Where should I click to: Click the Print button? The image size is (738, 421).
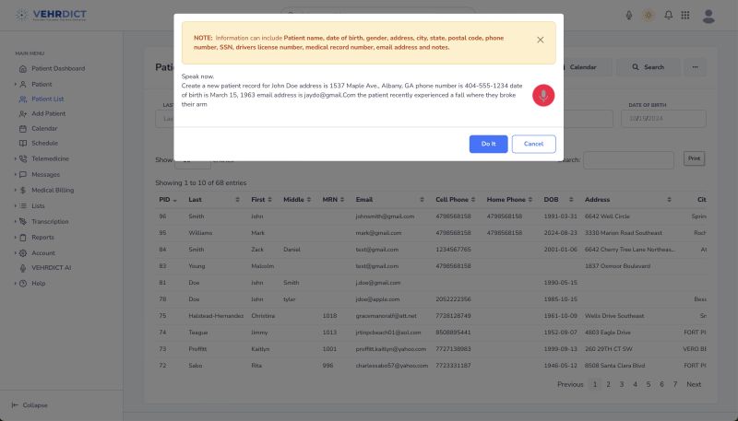click(x=693, y=159)
